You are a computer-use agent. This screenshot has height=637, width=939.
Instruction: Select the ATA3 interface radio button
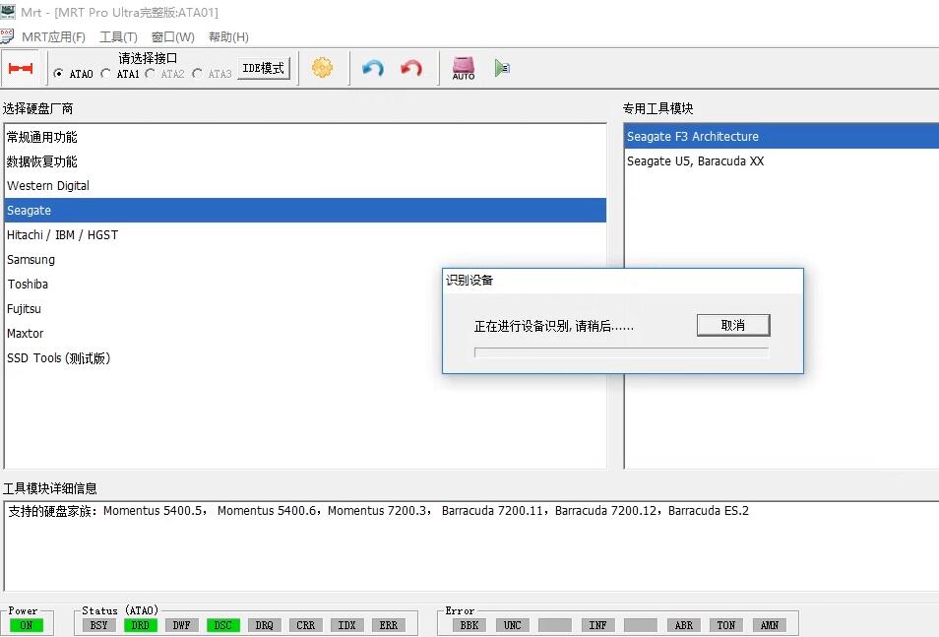[x=197, y=74]
